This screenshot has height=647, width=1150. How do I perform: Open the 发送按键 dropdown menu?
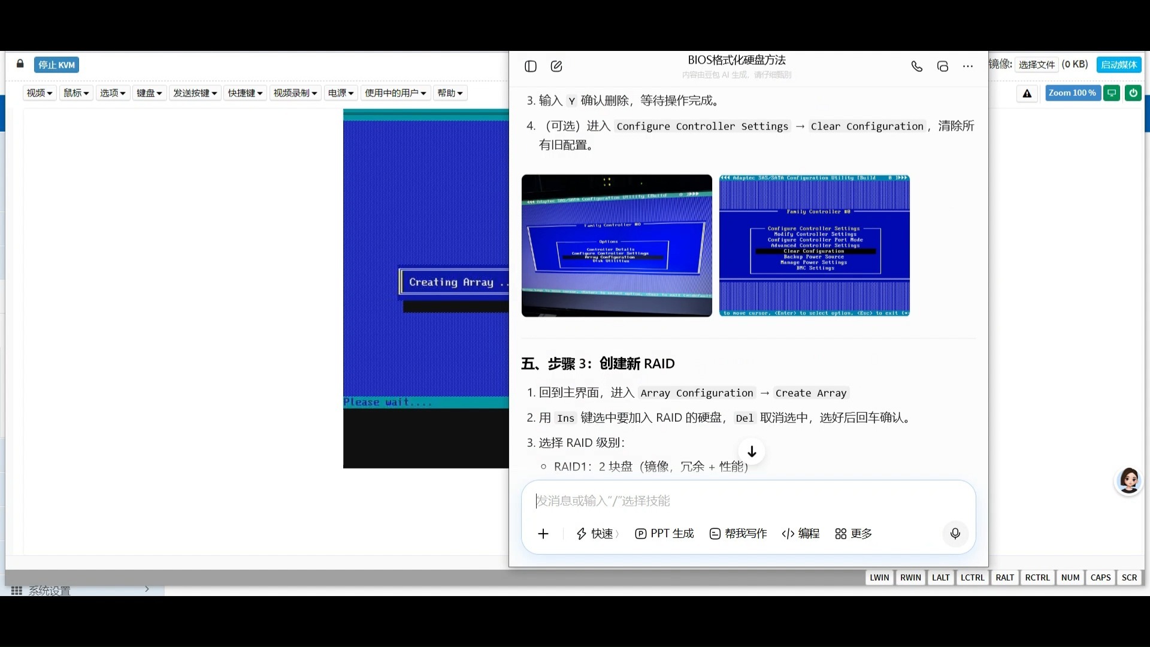tap(195, 93)
